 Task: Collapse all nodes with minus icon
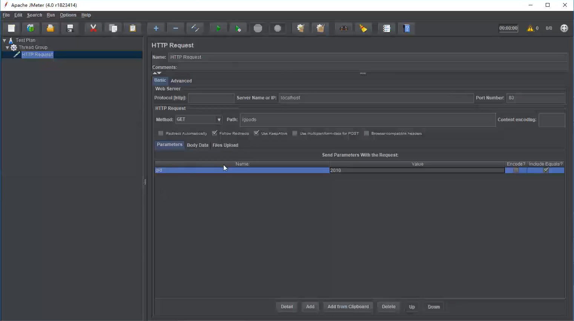coord(176,28)
